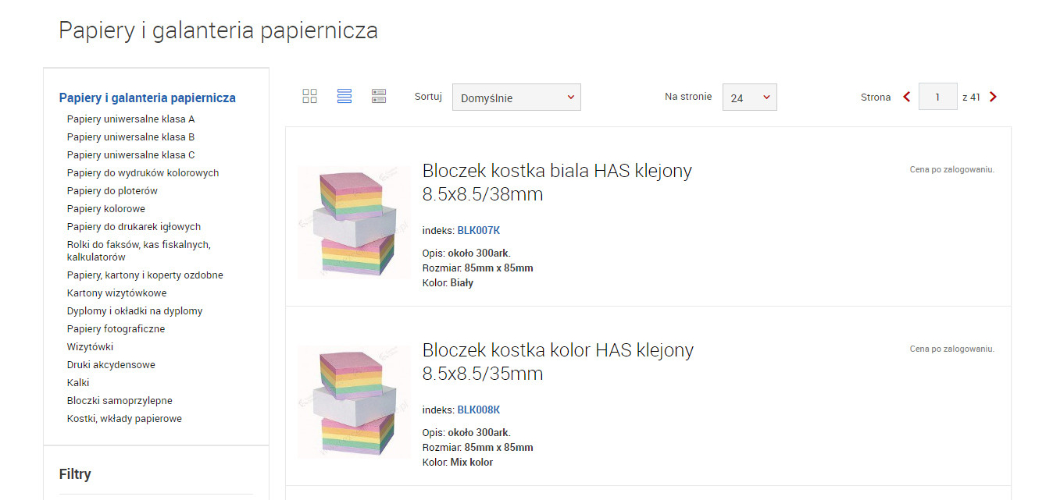Image resolution: width=1053 pixels, height=500 pixels.
Task: Click Papiery i galanteria papiernicza sidebar heading
Action: [x=148, y=98]
